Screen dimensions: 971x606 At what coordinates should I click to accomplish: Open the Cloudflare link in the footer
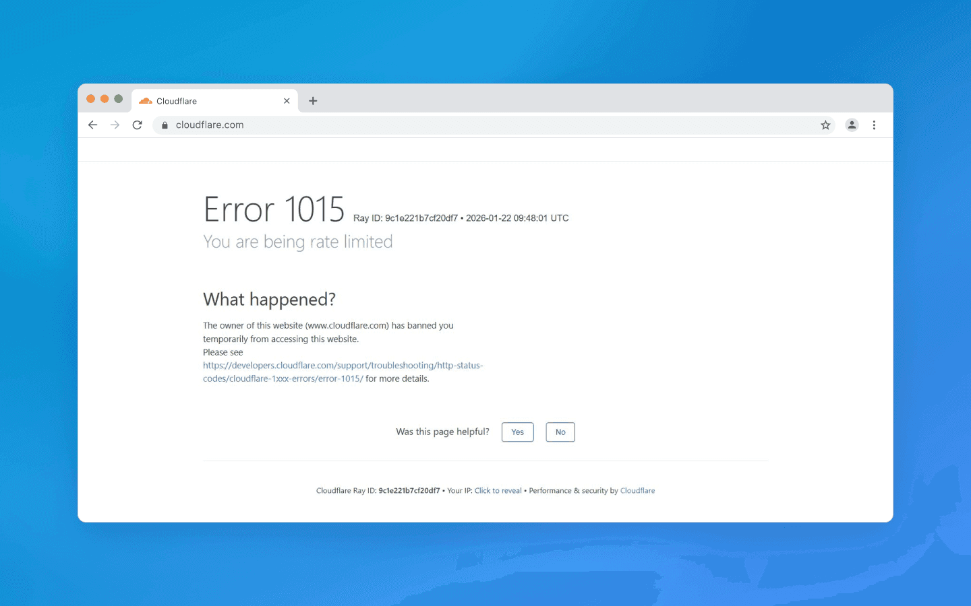[x=637, y=490]
